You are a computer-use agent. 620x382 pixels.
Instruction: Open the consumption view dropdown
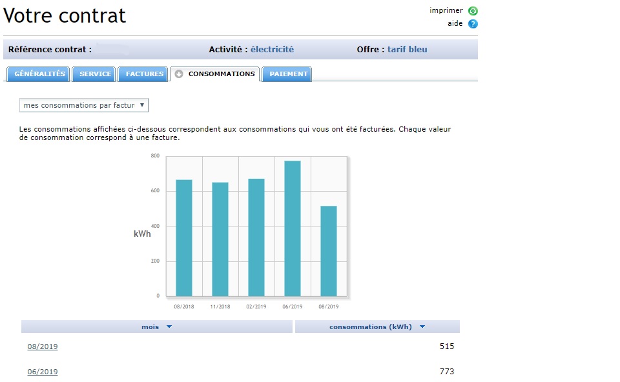click(x=84, y=105)
